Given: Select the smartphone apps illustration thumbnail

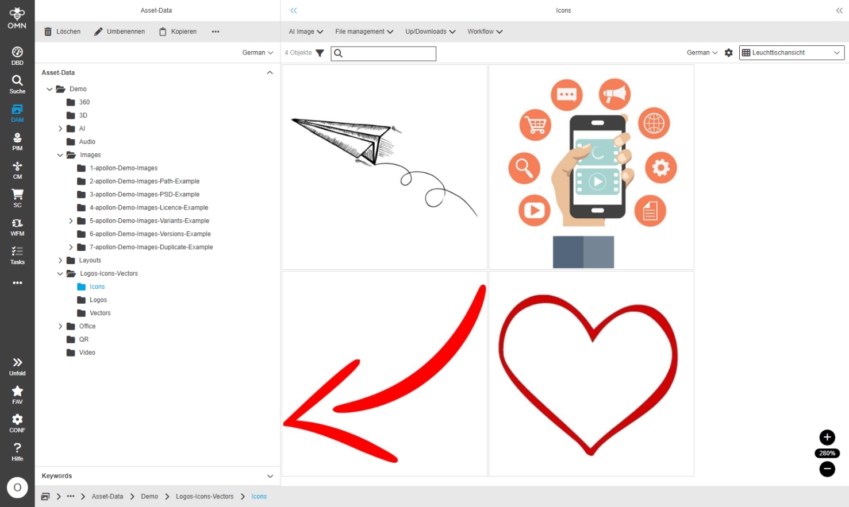Looking at the screenshot, I should [x=591, y=167].
